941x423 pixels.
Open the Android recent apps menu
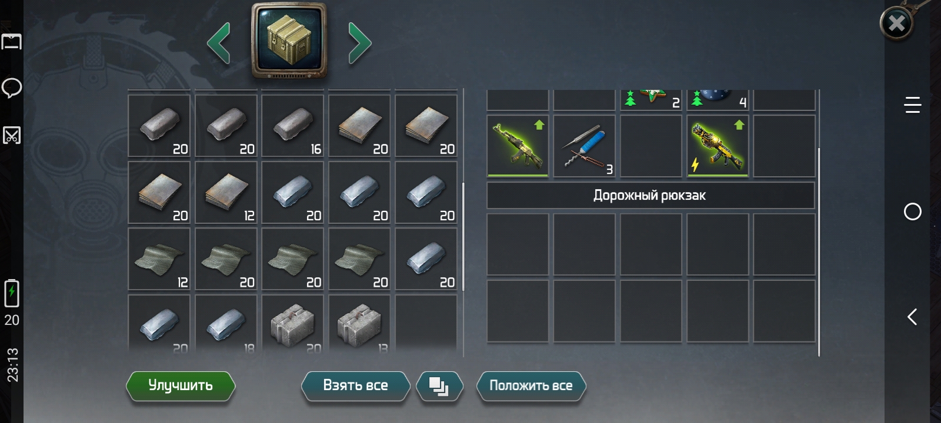pos(912,105)
